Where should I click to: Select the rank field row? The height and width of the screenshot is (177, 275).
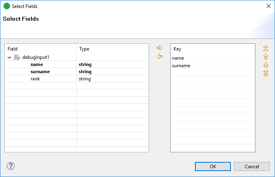tap(35, 79)
